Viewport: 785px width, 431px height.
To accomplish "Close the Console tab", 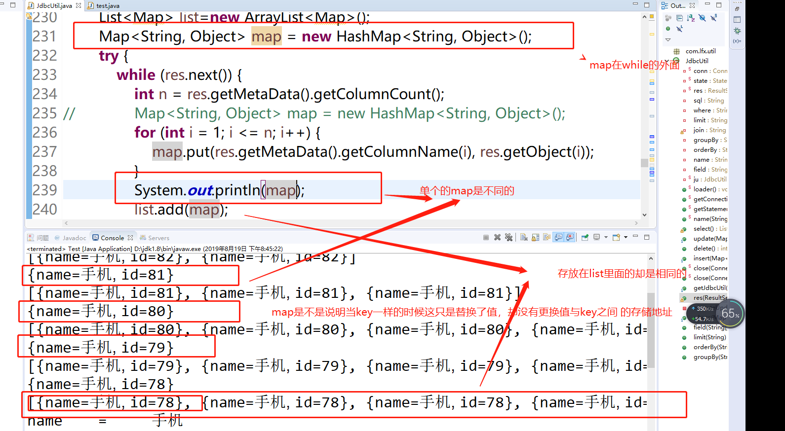I will [130, 238].
